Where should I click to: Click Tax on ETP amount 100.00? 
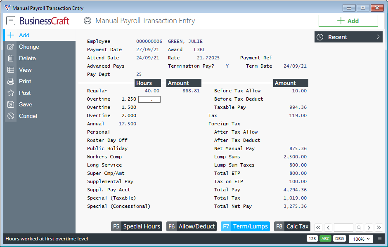point(298,181)
